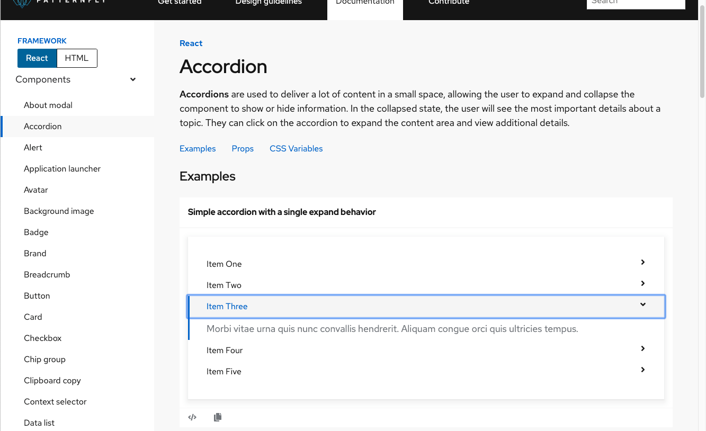Switch framework to HTML
The image size is (706, 431).
pyautogui.click(x=77, y=58)
